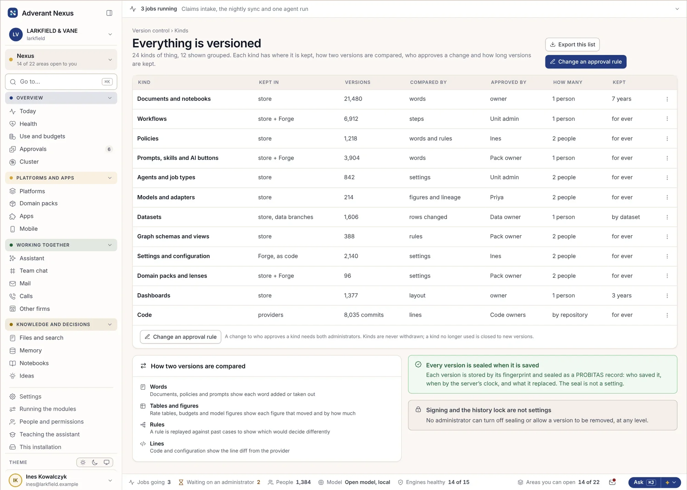This screenshot has width=687, height=490.
Task: Click the LV avatar for Larkfield & Vane
Action: click(x=16, y=34)
